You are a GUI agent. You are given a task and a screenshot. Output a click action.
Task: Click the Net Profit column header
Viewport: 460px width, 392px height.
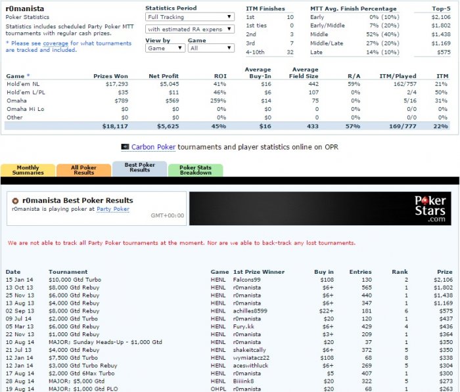click(x=164, y=76)
